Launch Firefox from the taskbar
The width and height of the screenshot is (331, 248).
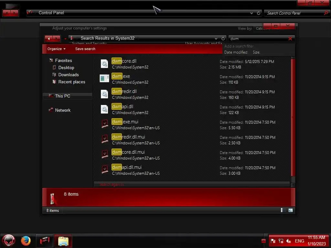(x=26, y=241)
